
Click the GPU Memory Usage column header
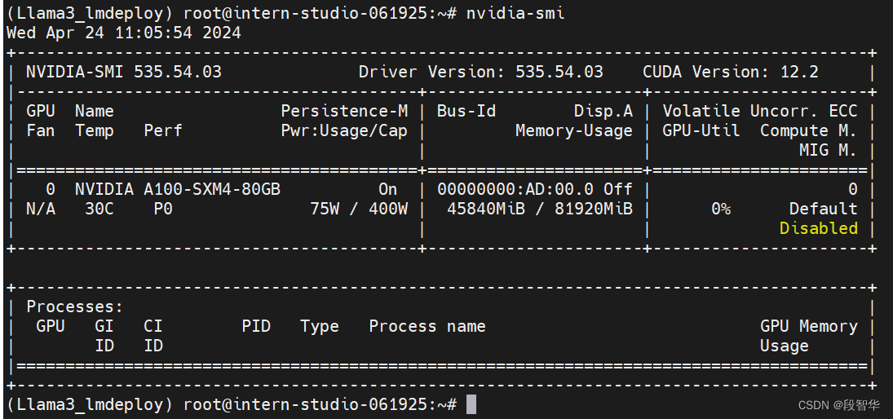(x=809, y=336)
